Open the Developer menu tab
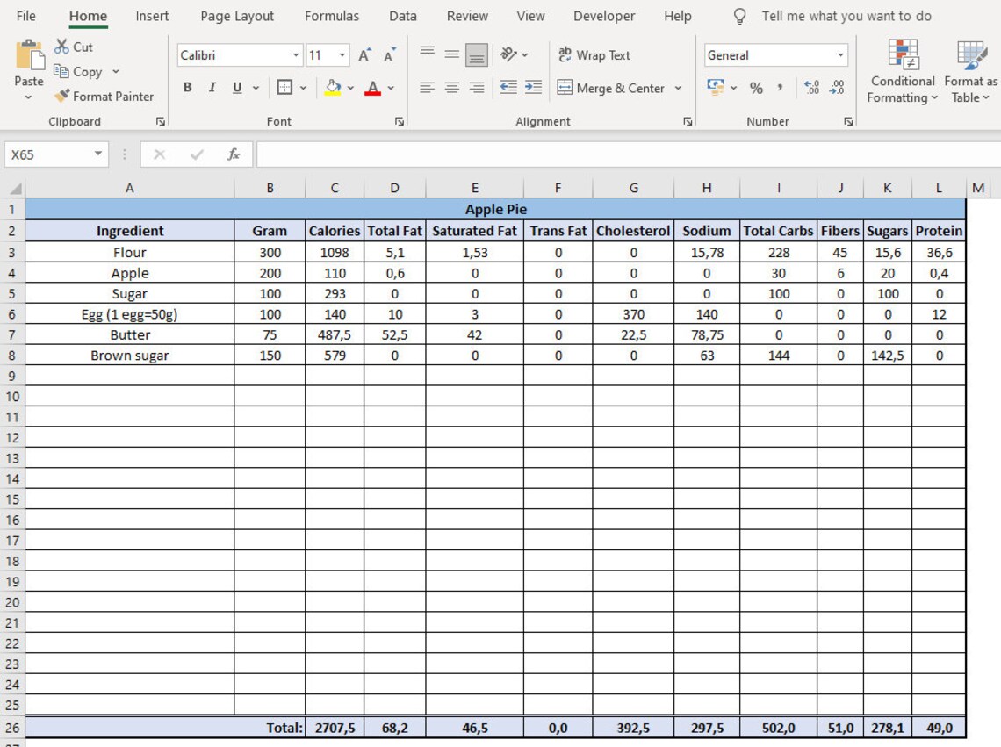Image resolution: width=1001 pixels, height=747 pixels. pos(603,15)
